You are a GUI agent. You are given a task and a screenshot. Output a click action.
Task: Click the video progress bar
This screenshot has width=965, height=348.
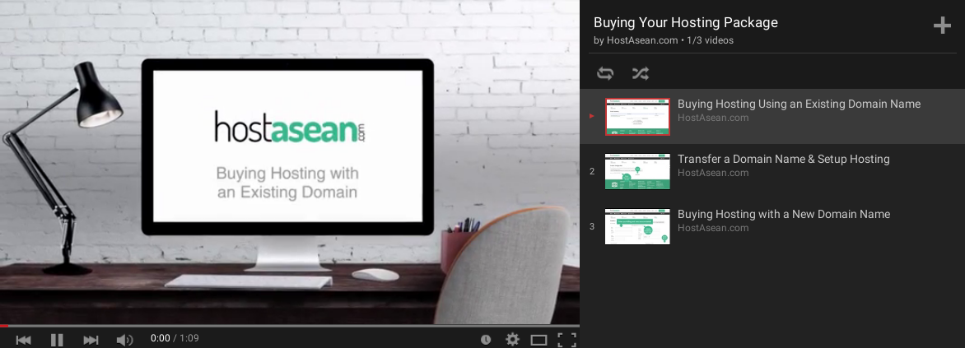point(289,325)
